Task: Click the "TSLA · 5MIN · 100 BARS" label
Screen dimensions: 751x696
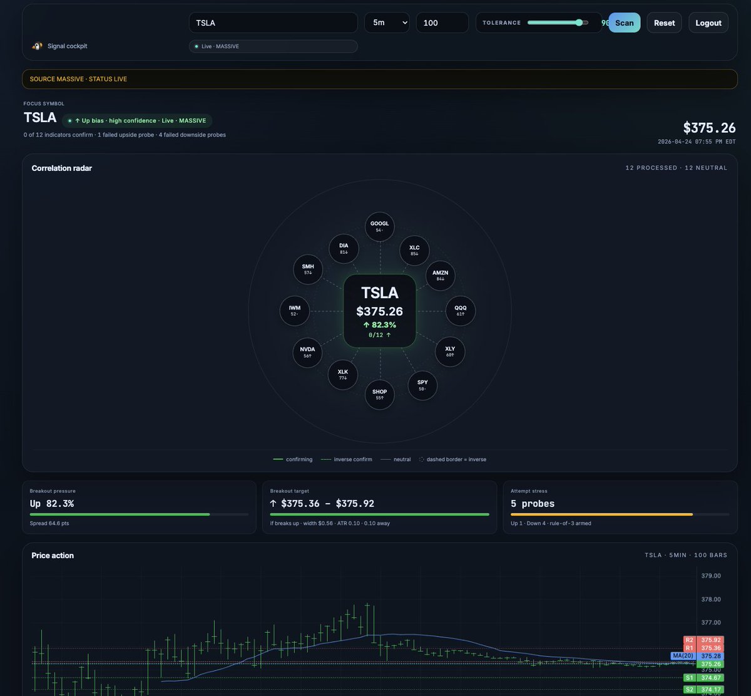Action: pyautogui.click(x=687, y=556)
